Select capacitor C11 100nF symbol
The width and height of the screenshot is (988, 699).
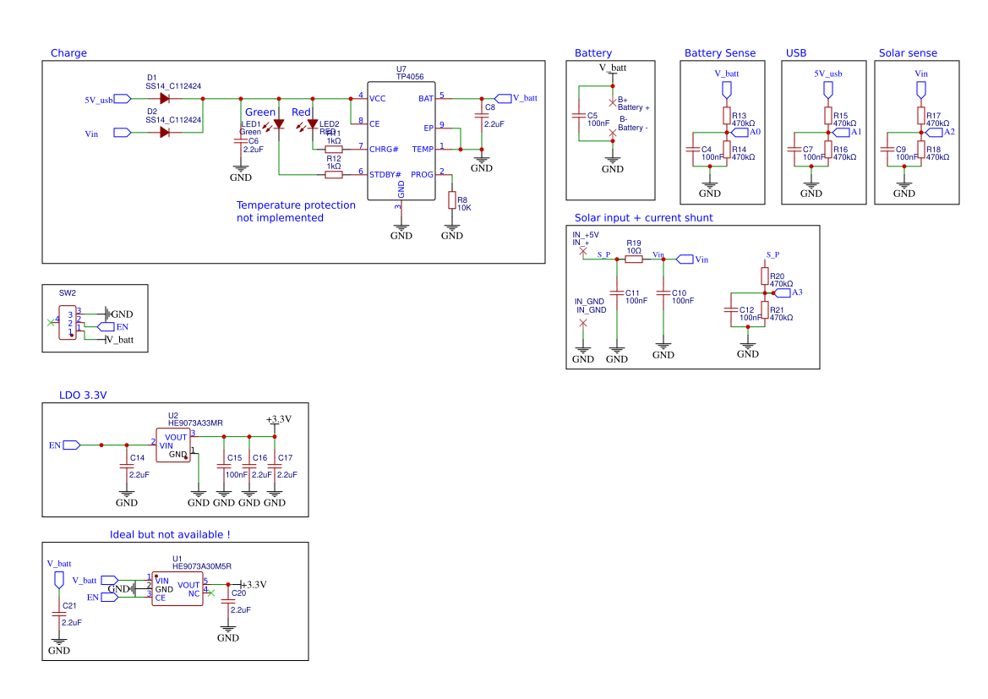click(x=617, y=293)
